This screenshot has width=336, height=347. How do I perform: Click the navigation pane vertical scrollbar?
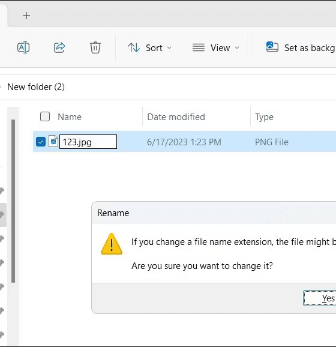click(13, 201)
